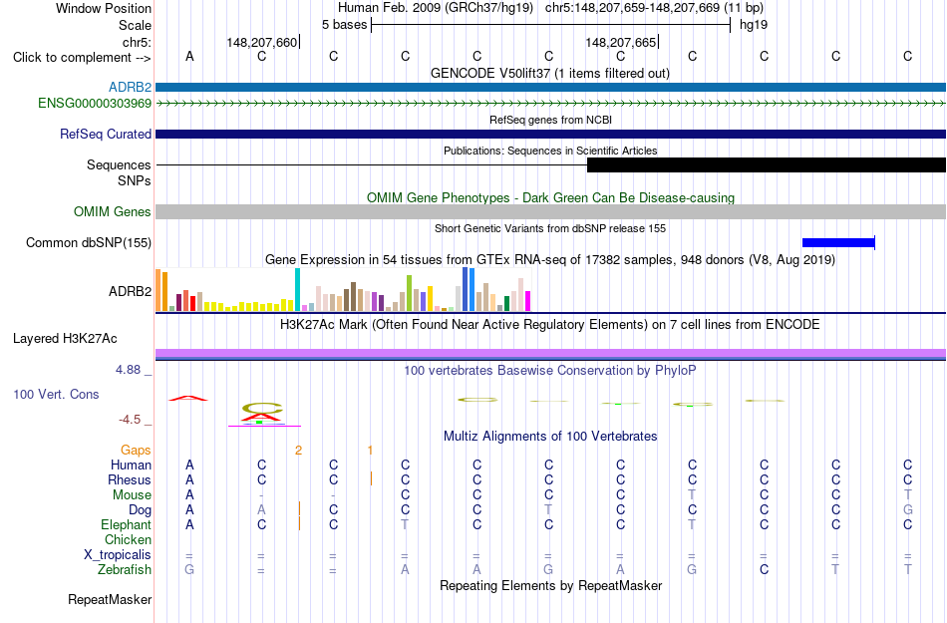Click the royal blue GTEx expression bar
This screenshot has height=623, width=947.
pos(466,289)
